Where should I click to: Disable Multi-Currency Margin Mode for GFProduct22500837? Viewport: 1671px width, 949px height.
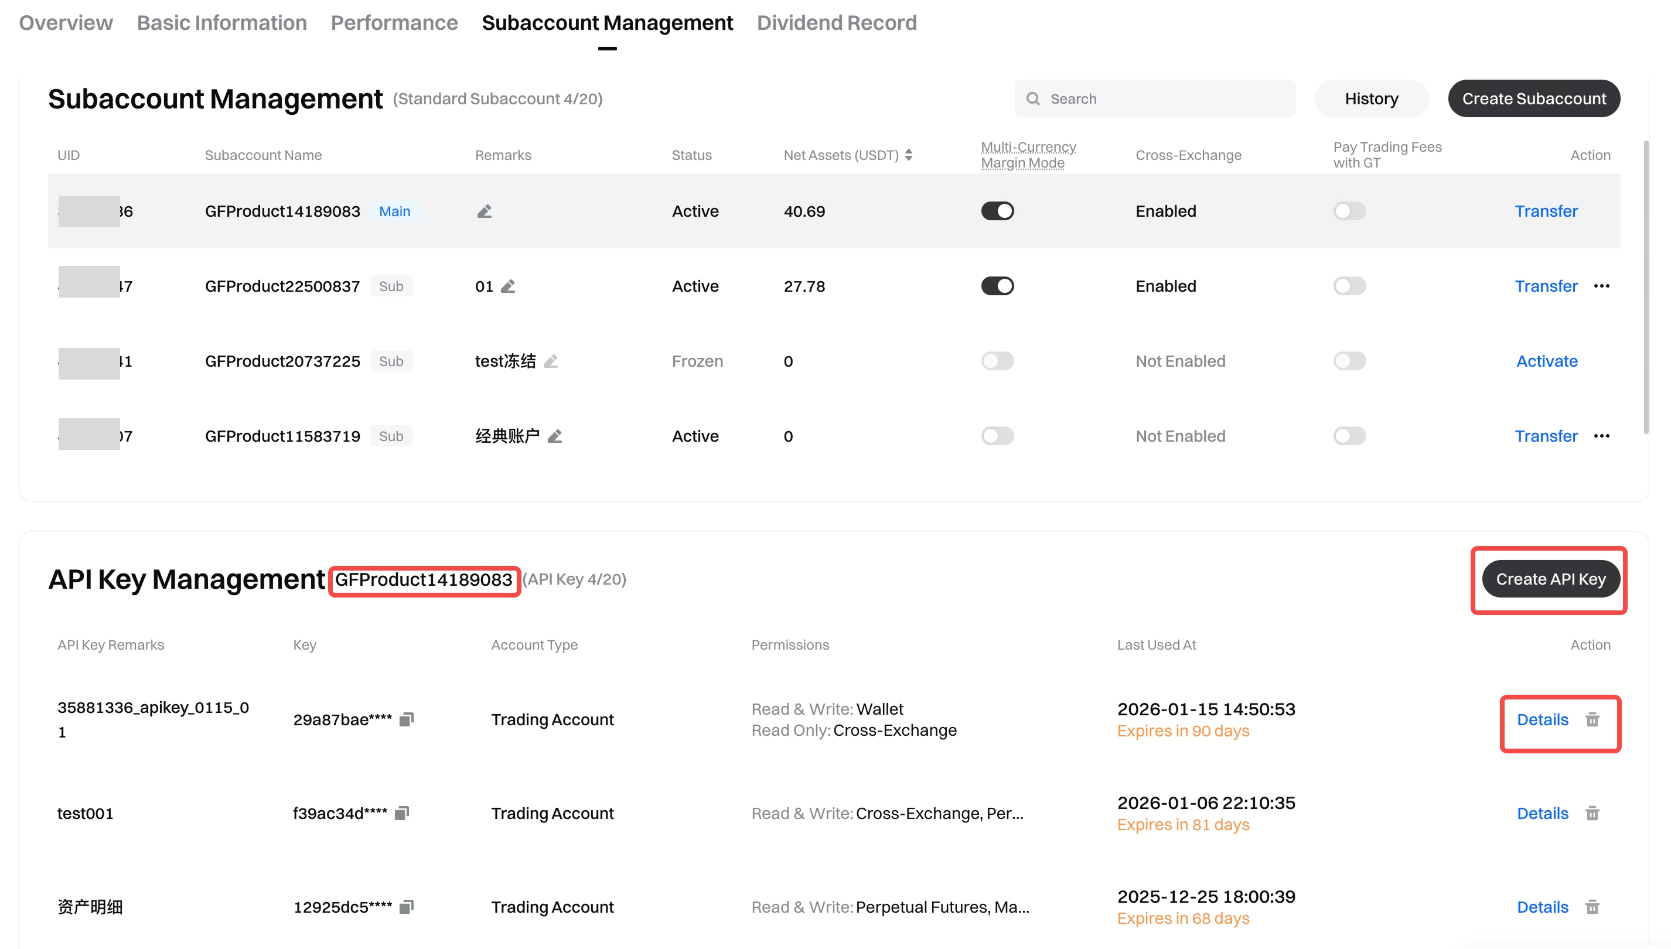[997, 286]
